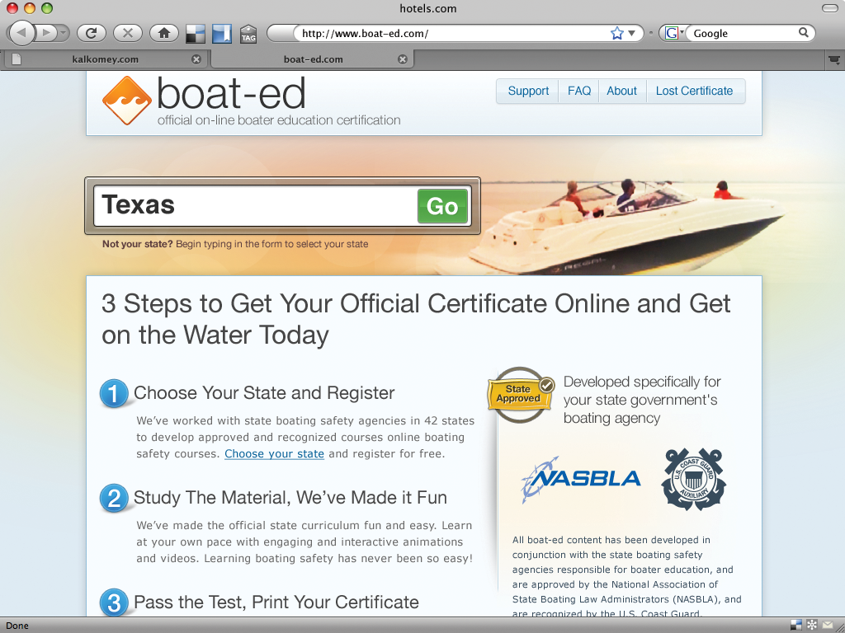
Task: Go to the About page
Action: point(621,91)
